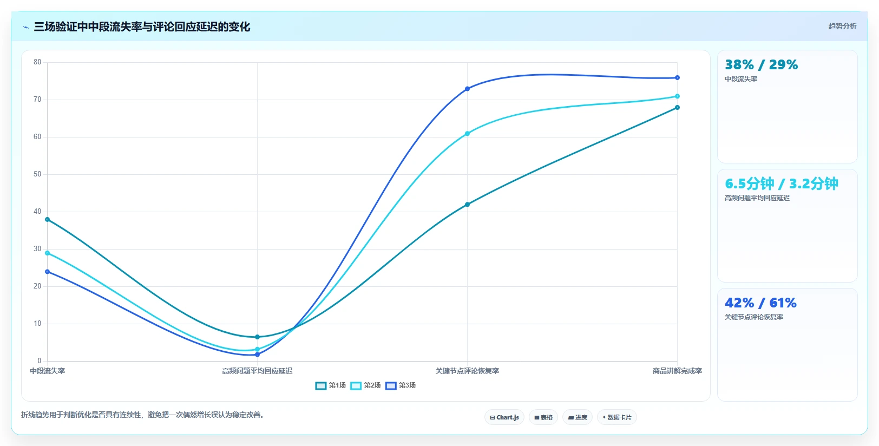The image size is (879, 446).
Task: Select 第3场 data point at 高频问题平均回应延迟
Action: pyautogui.click(x=257, y=355)
